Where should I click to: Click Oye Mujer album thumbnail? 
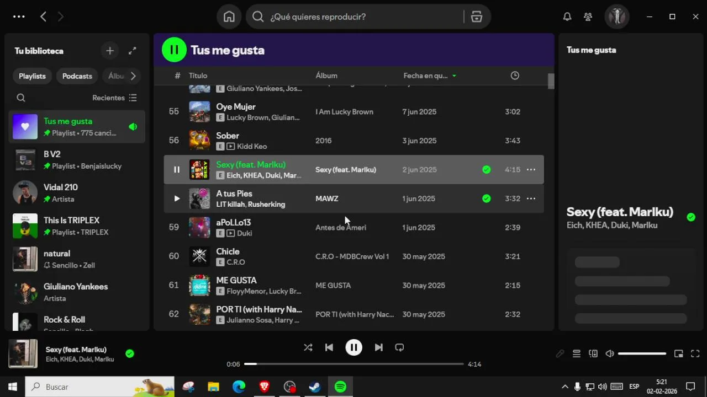(x=199, y=111)
